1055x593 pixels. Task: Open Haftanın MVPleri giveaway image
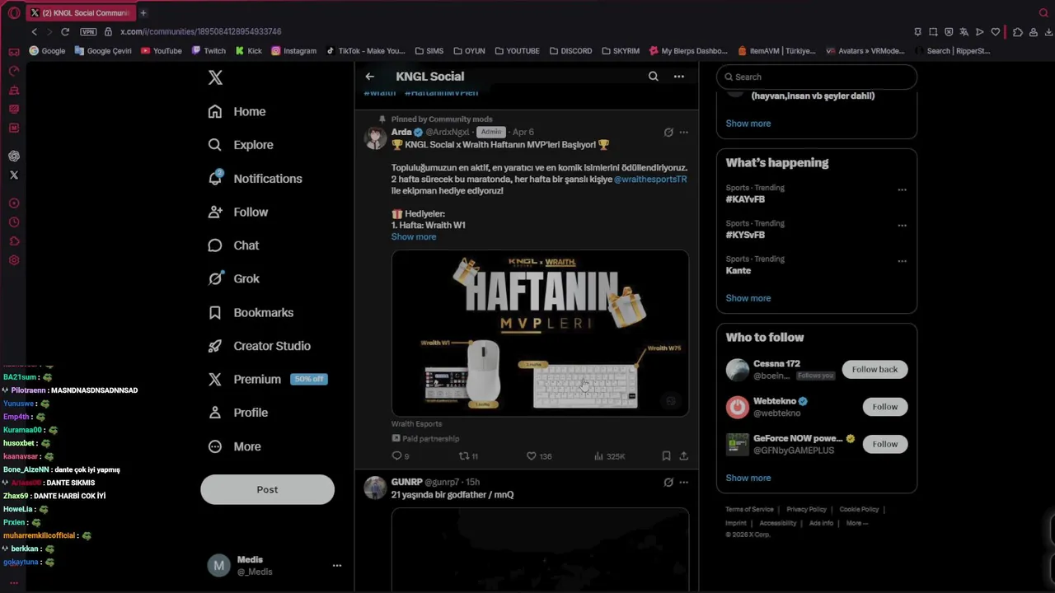coord(540,333)
